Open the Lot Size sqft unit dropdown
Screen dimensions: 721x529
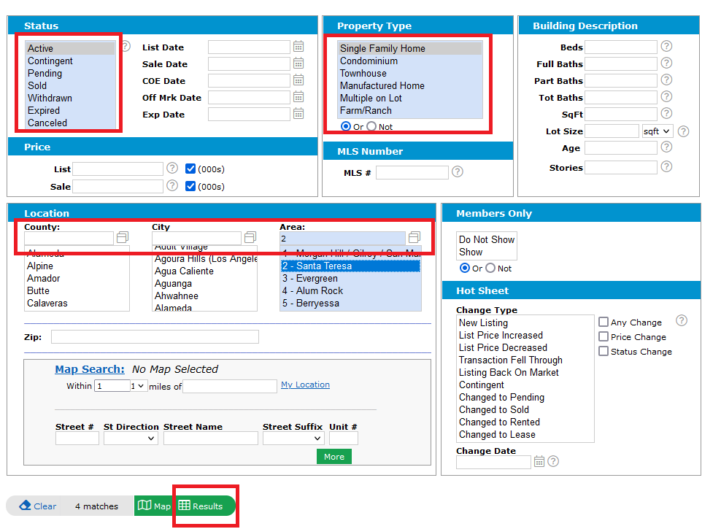click(x=657, y=131)
